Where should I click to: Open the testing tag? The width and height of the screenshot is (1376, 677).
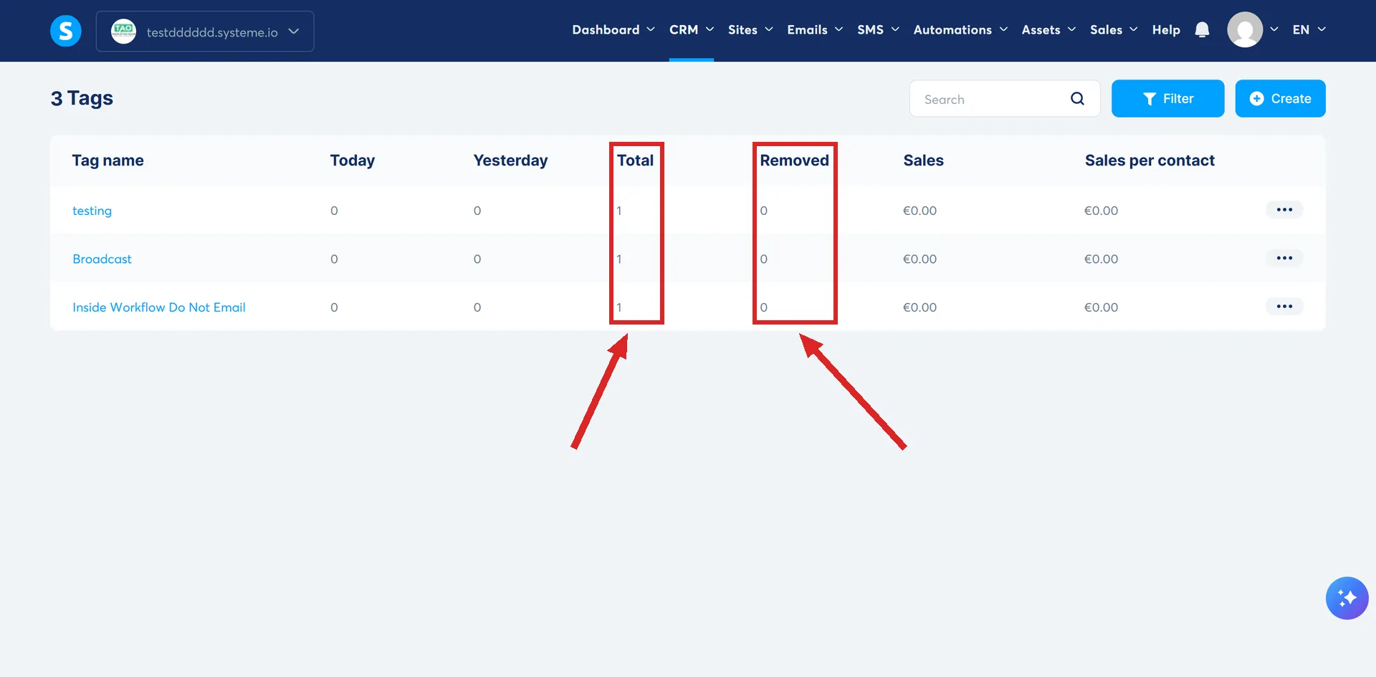pyautogui.click(x=92, y=211)
